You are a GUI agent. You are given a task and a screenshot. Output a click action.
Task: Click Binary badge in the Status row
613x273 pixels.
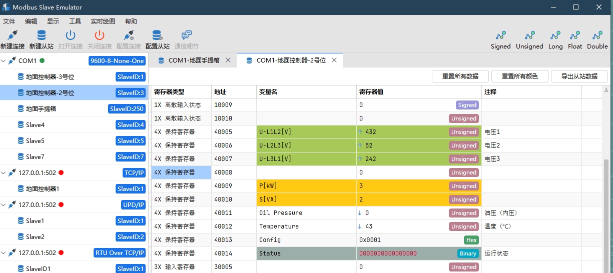coord(468,253)
